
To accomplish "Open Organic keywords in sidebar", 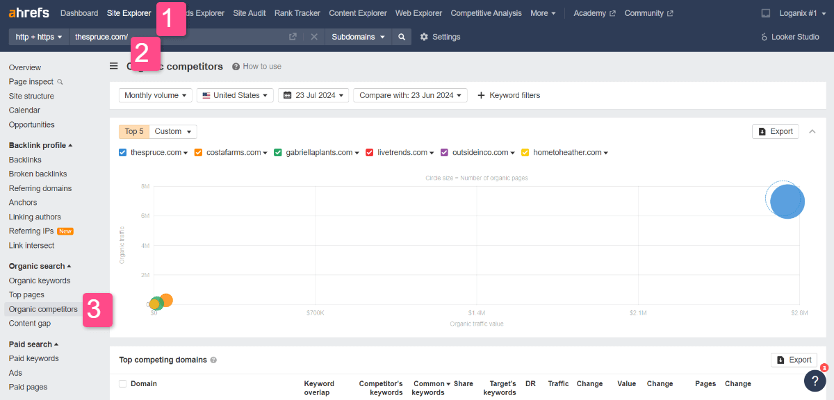I will [x=40, y=281].
